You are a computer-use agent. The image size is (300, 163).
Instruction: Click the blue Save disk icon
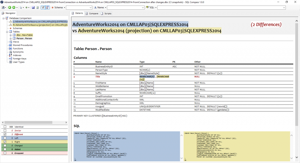[33, 7]
